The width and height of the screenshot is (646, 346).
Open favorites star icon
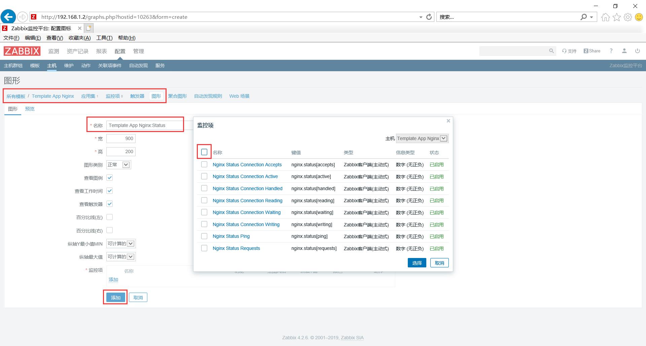(616, 17)
